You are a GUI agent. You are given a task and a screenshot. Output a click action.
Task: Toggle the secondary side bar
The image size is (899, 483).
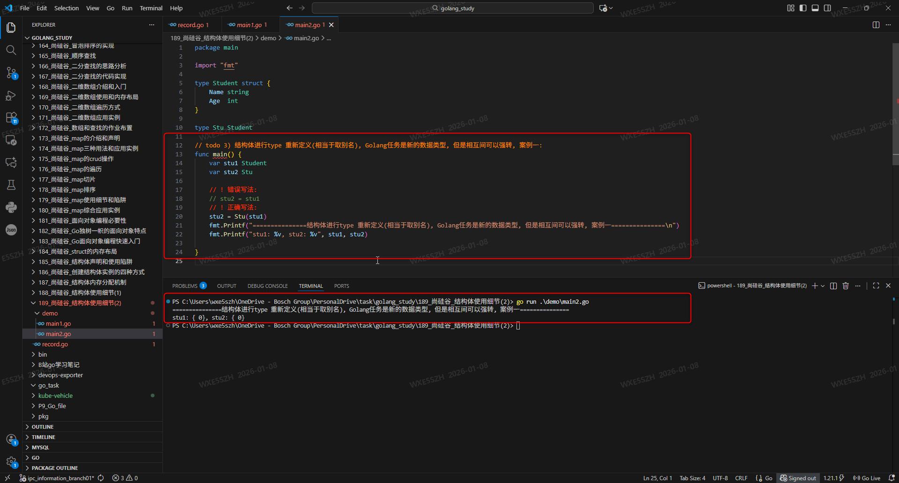(827, 8)
